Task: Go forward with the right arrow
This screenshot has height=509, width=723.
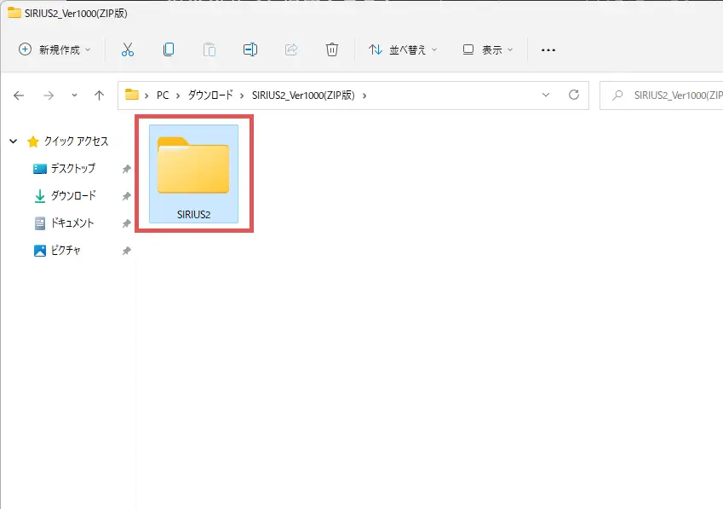Action: click(49, 95)
